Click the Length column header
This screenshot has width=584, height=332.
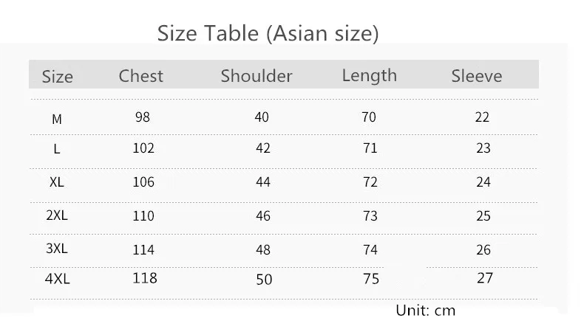point(369,76)
